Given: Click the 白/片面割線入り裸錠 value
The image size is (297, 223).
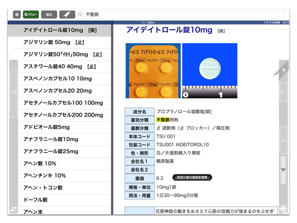Looking at the screenshot, I should [178, 153].
